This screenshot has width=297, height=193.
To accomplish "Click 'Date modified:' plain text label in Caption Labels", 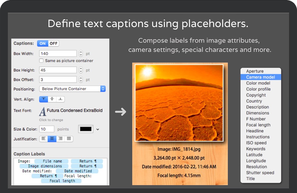I will pyautogui.click(x=37, y=171).
